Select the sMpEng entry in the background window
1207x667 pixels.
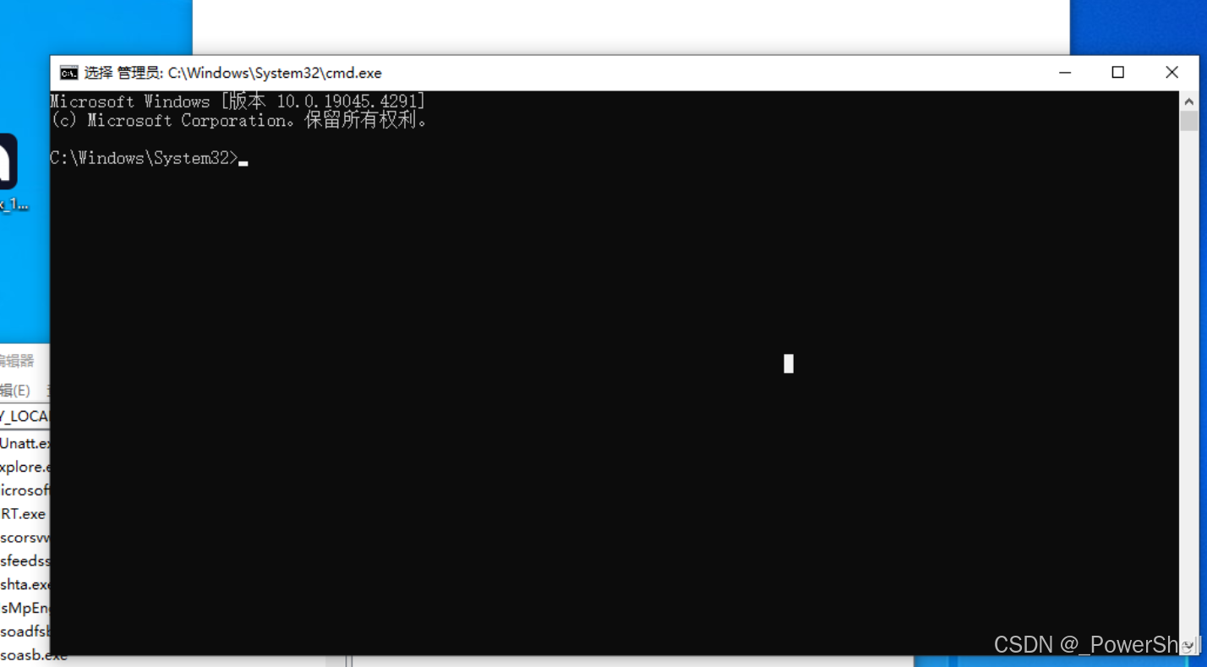25,608
